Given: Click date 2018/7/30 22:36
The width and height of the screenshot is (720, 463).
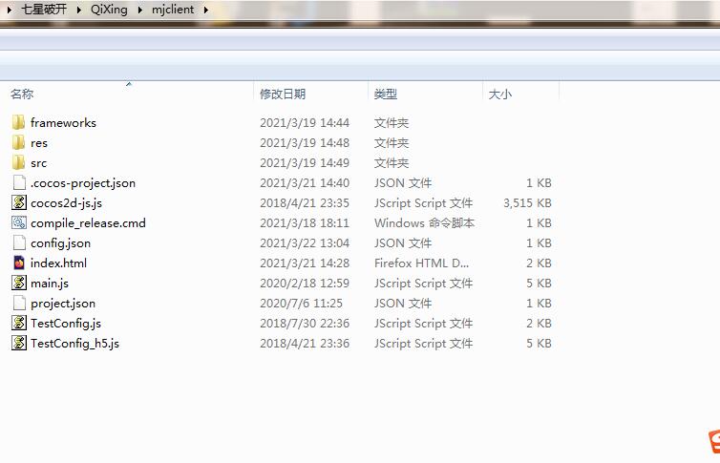Looking at the screenshot, I should click(x=305, y=323).
